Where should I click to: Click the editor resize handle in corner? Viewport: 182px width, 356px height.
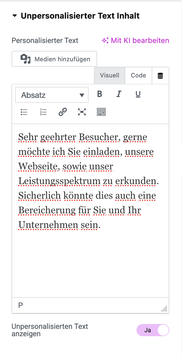pyautogui.click(x=164, y=309)
